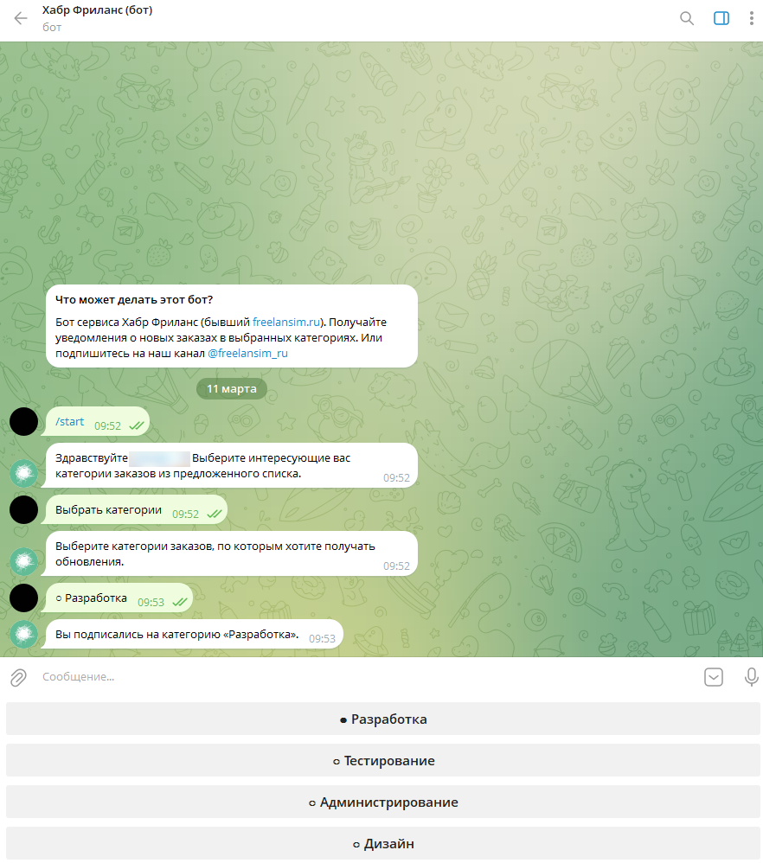Start voice message with microphone icon
Screen dimensions: 763x863
[752, 677]
